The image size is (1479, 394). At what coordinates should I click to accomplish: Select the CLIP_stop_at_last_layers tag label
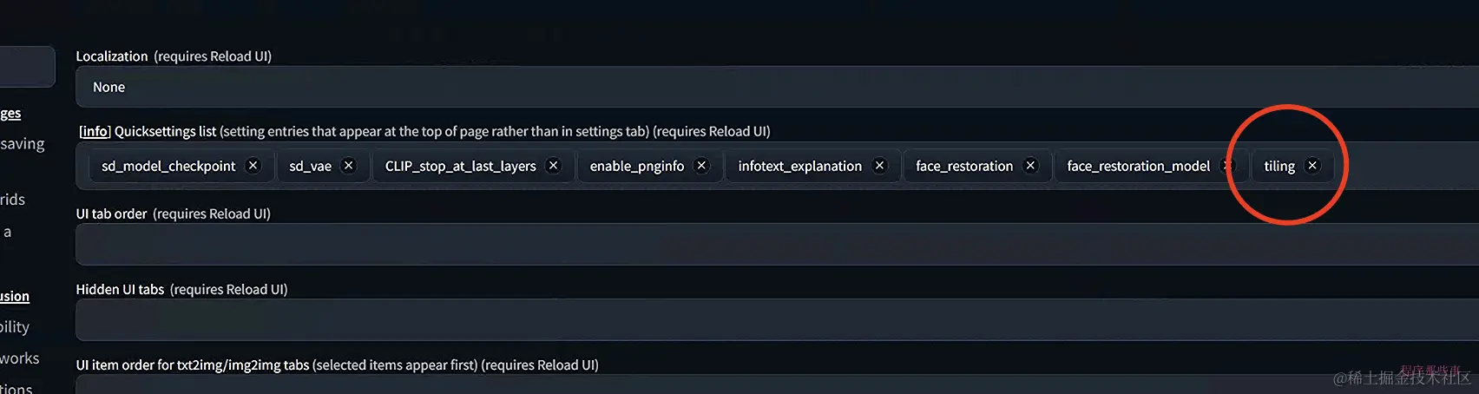pyautogui.click(x=461, y=166)
